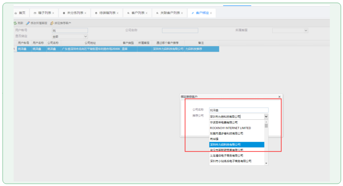The image size is (343, 186).
Task: Switch to the 首页 tab
Action: [20, 13]
